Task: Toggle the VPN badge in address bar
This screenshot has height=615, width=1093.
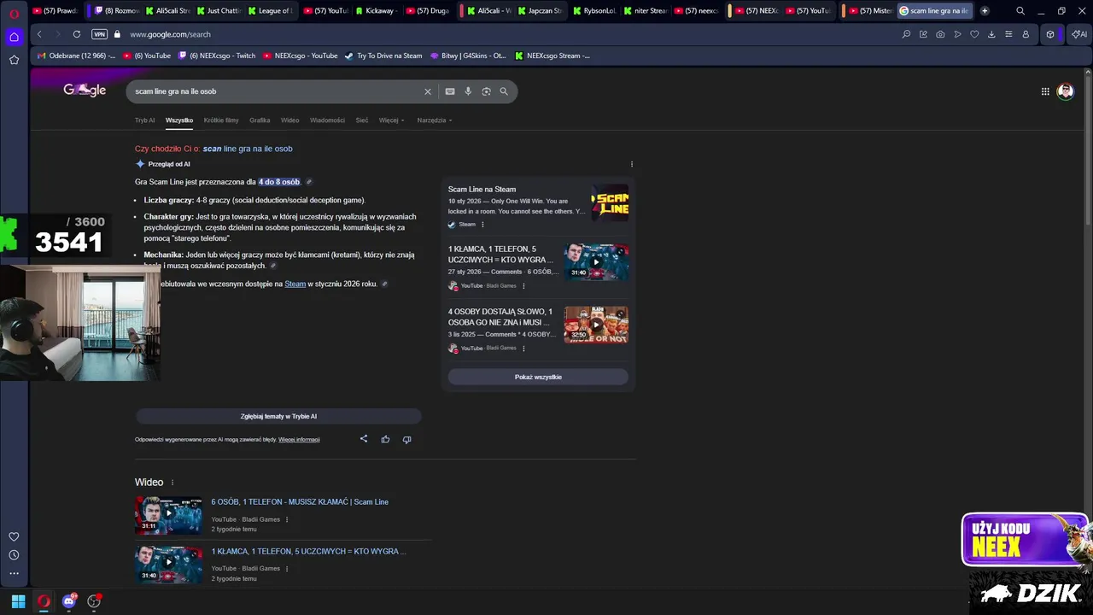Action: pos(99,34)
